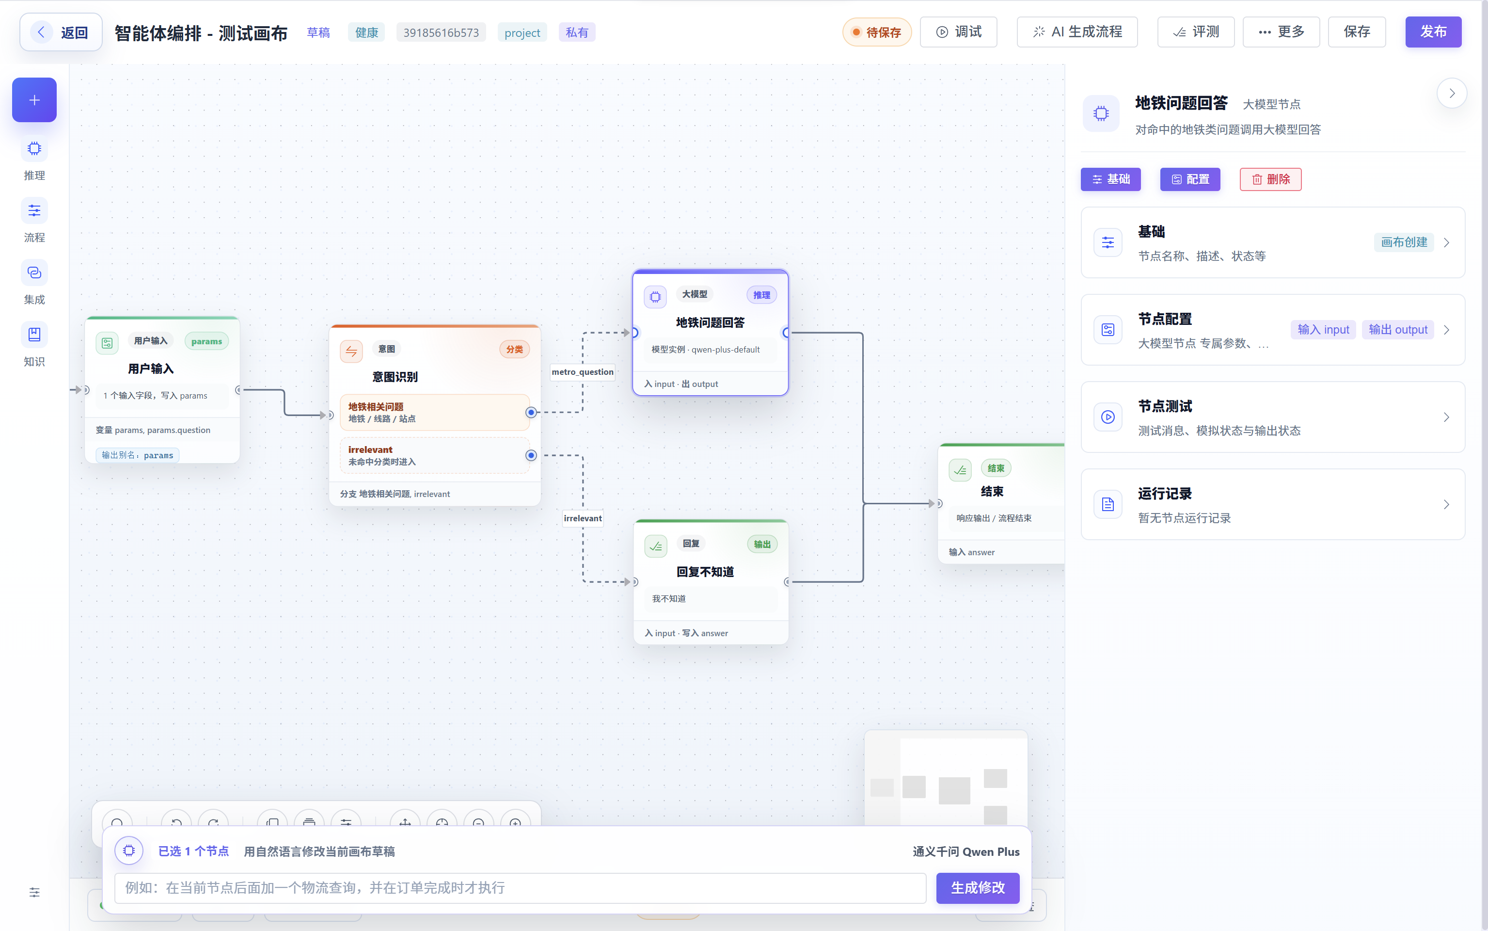Open the 更多 more options menu
1488x931 pixels.
pyautogui.click(x=1281, y=32)
